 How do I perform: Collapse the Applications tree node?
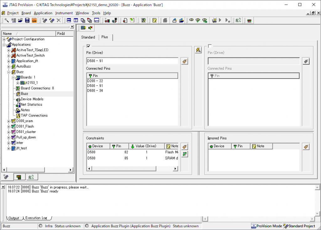coord(4,45)
